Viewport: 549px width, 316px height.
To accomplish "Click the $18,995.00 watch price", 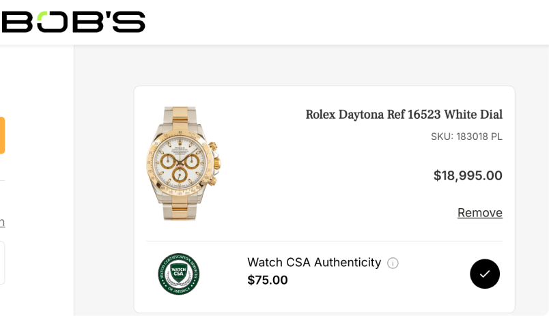I will click(x=468, y=175).
